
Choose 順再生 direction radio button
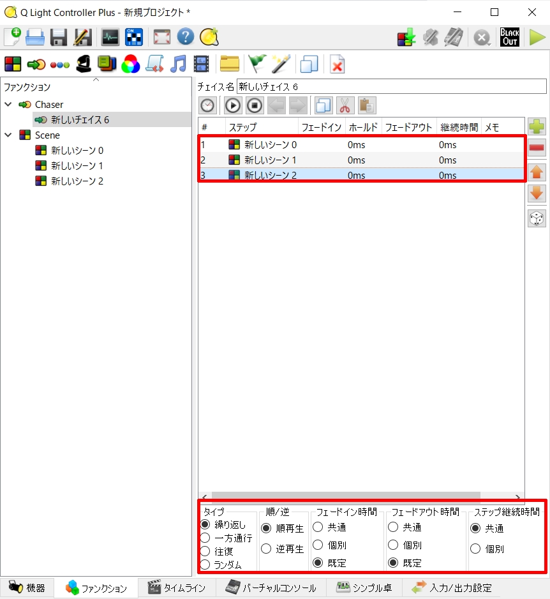(266, 528)
